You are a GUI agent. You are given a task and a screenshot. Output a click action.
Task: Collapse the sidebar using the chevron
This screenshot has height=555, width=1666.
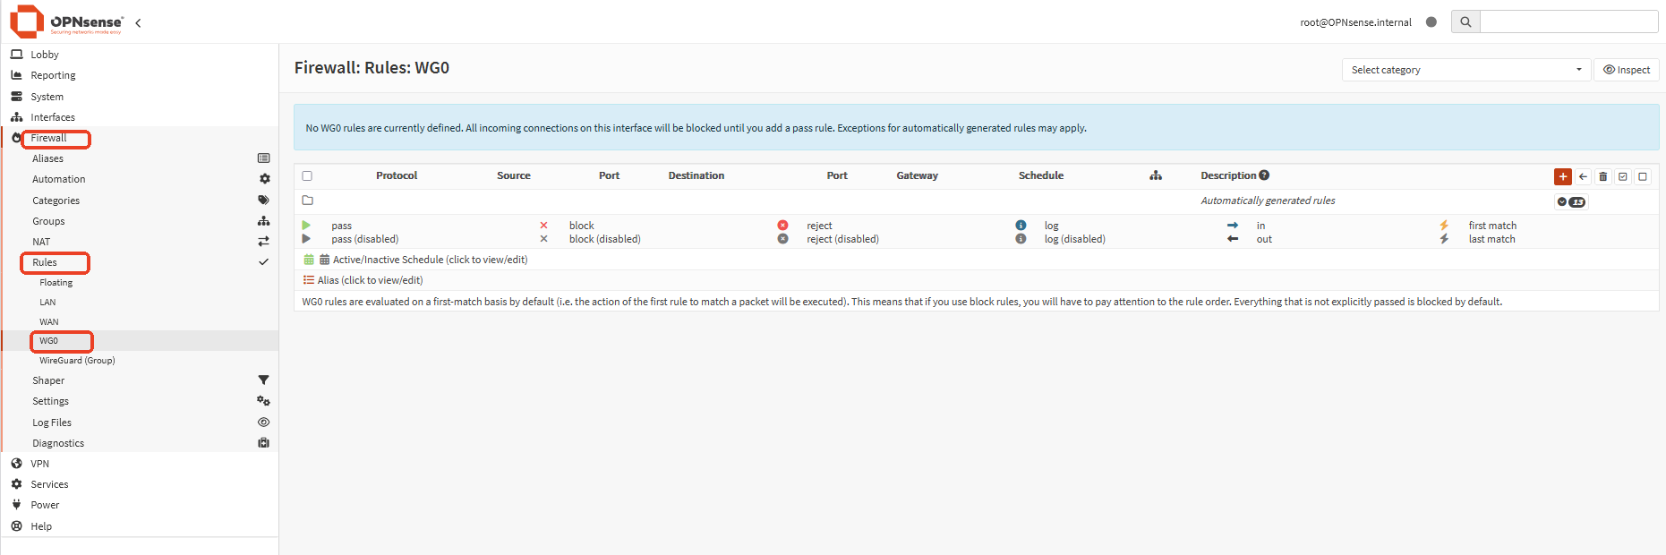tap(138, 23)
